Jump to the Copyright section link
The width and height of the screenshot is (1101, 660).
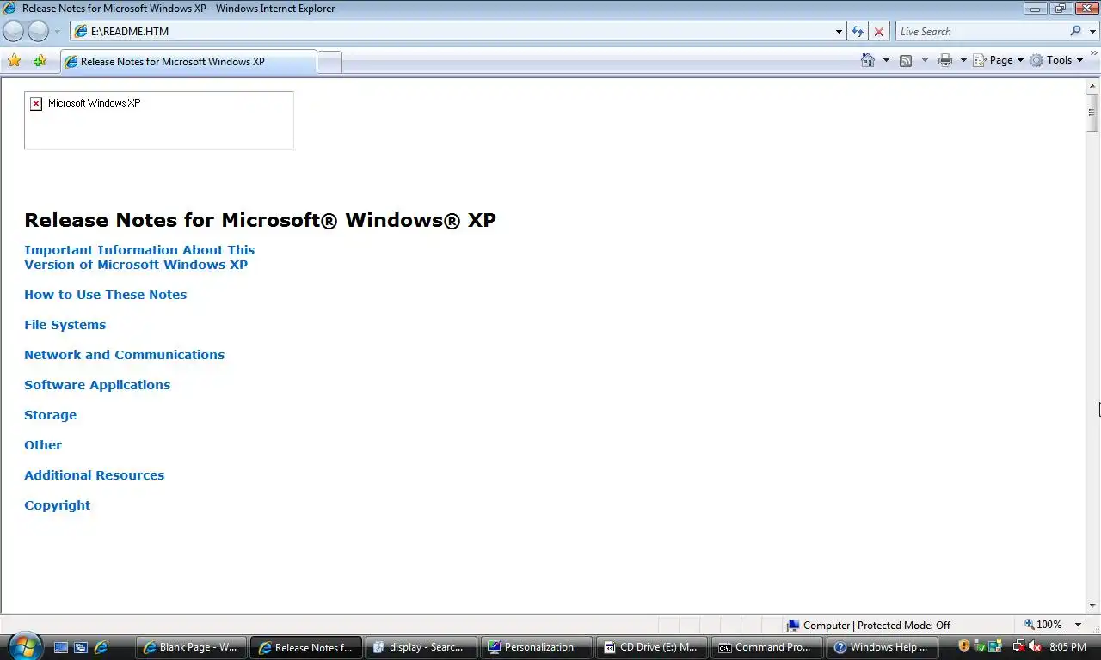coord(57,505)
